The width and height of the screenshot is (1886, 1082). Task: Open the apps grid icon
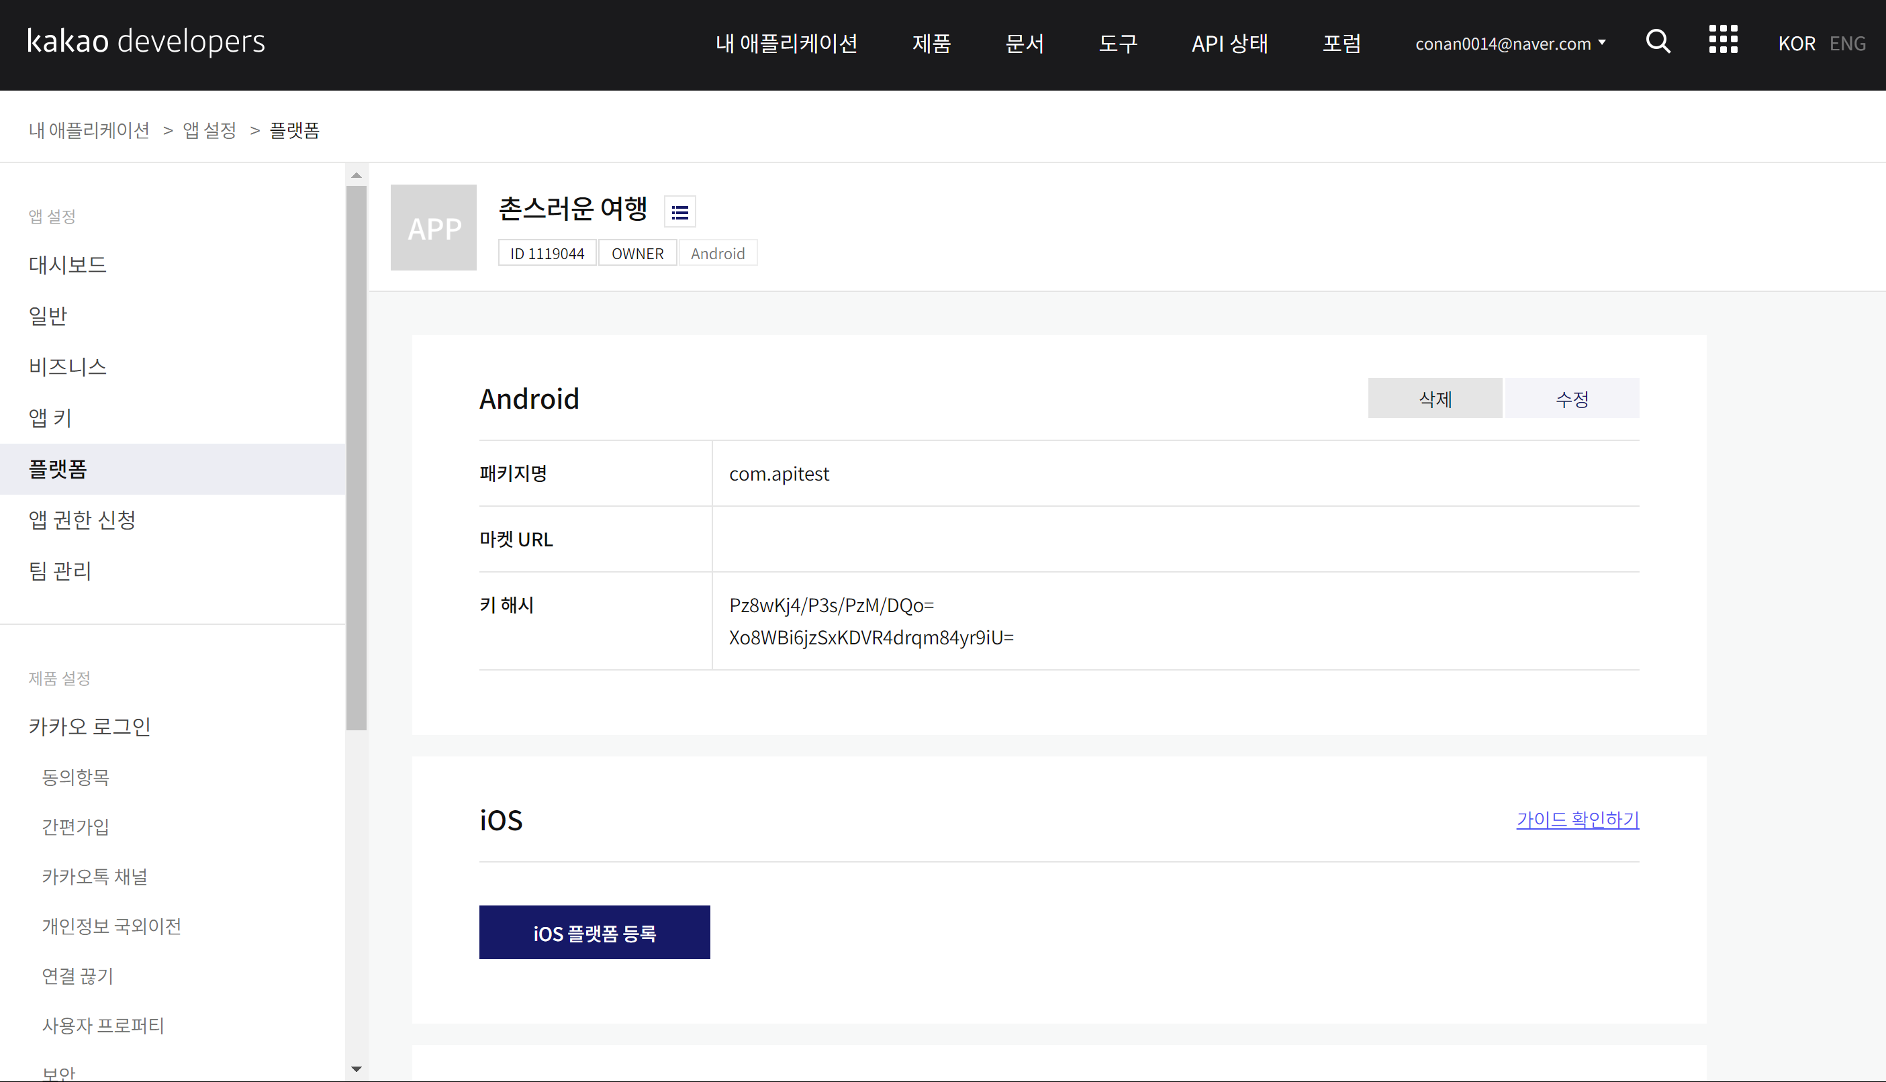(x=1723, y=40)
